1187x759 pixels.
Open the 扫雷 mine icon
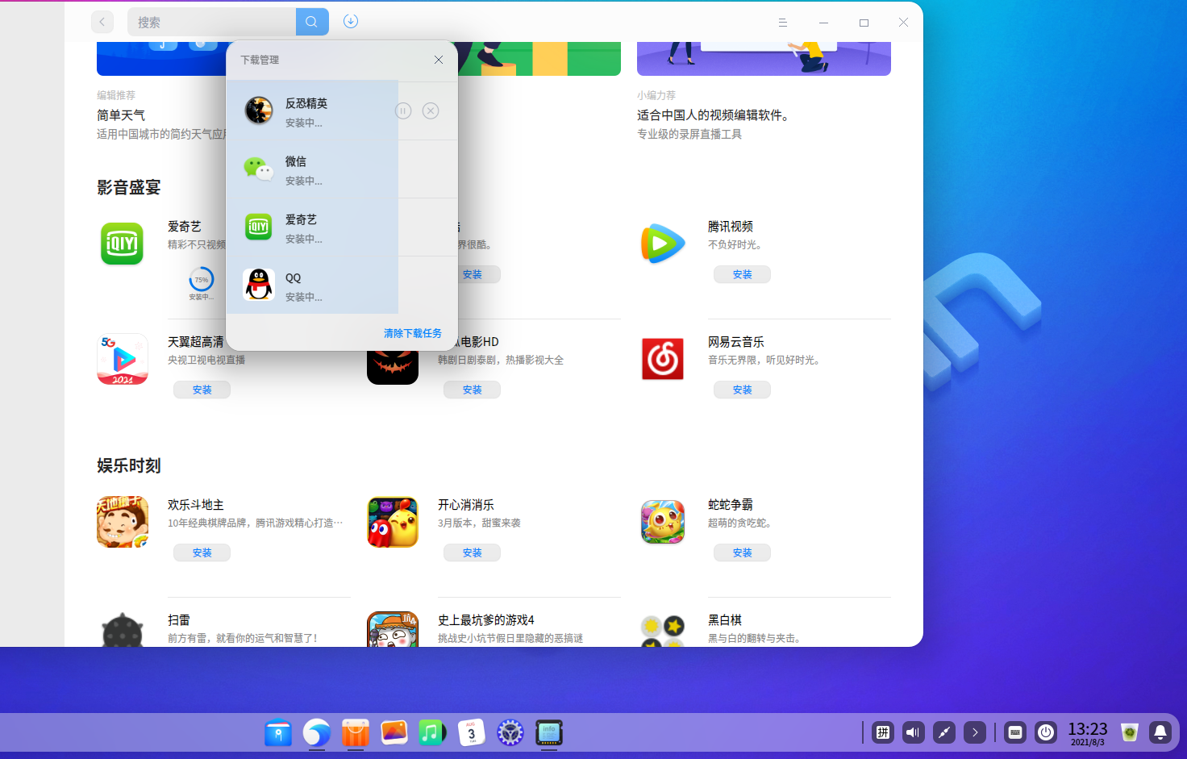(123, 630)
